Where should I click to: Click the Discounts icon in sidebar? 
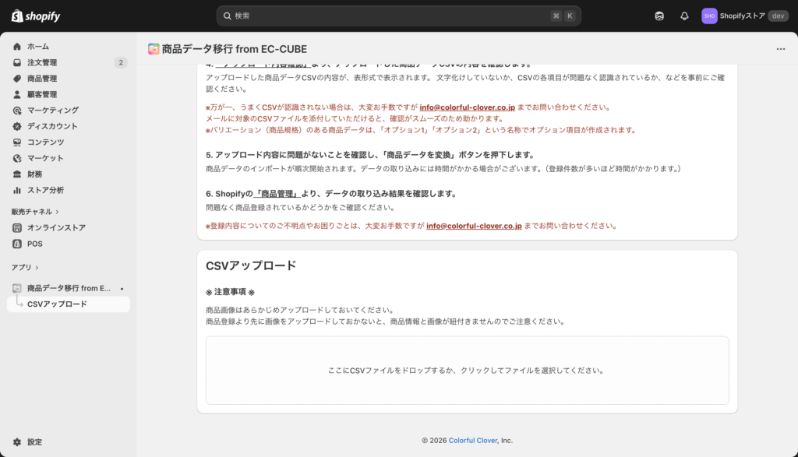(x=17, y=126)
